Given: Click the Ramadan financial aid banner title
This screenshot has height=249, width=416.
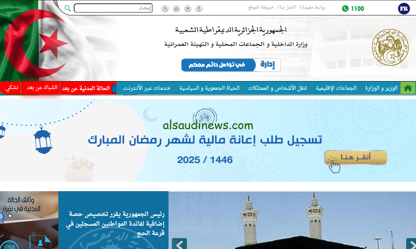Looking at the screenshot, I should tap(205, 140).
